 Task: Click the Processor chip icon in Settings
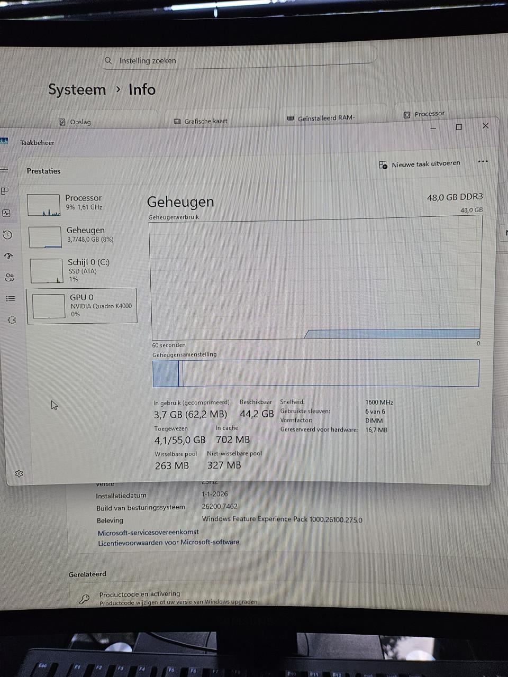(407, 115)
